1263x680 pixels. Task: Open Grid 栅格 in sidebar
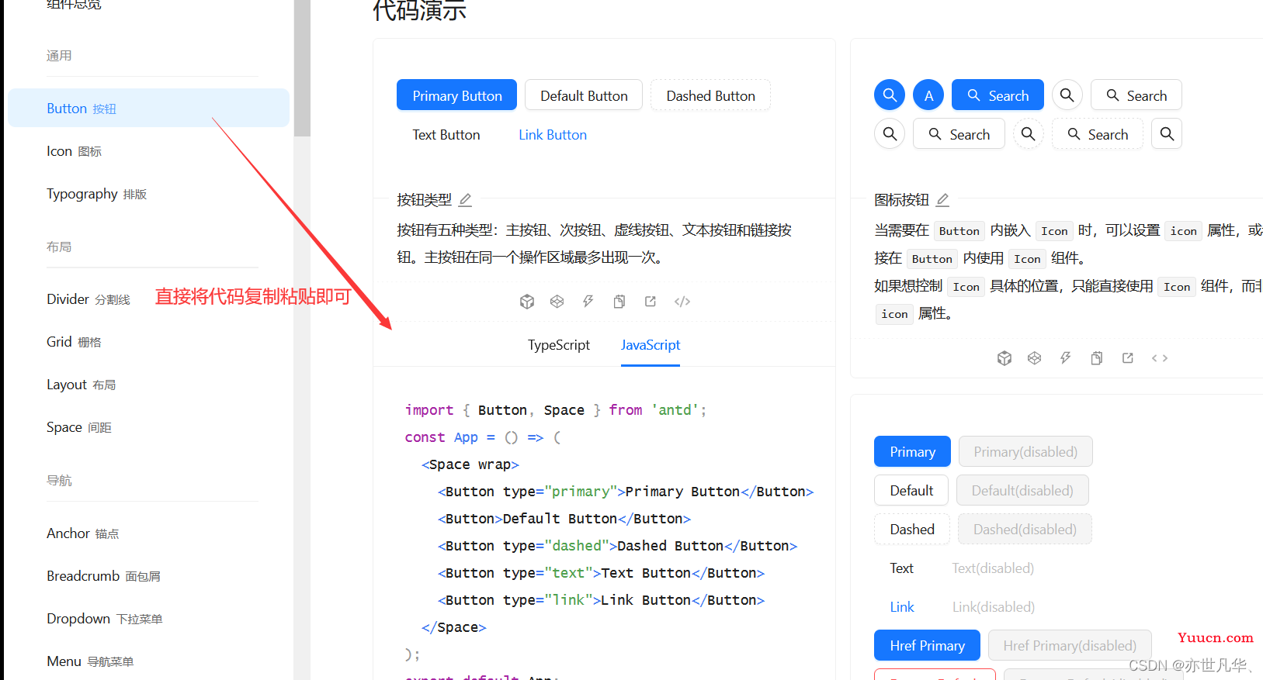[148, 341]
